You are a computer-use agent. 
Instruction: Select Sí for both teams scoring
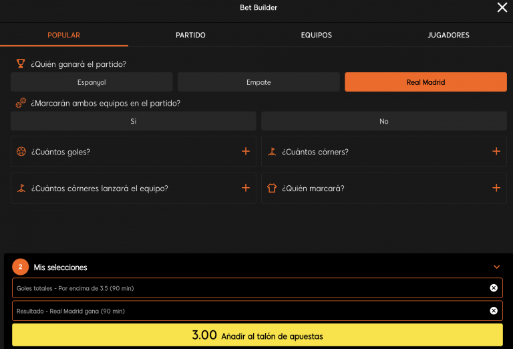[134, 121]
